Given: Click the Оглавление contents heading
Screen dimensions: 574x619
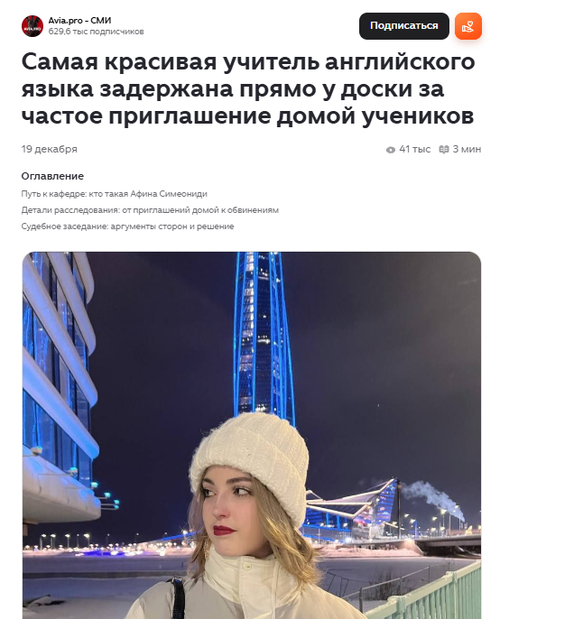Looking at the screenshot, I should click(x=52, y=176).
